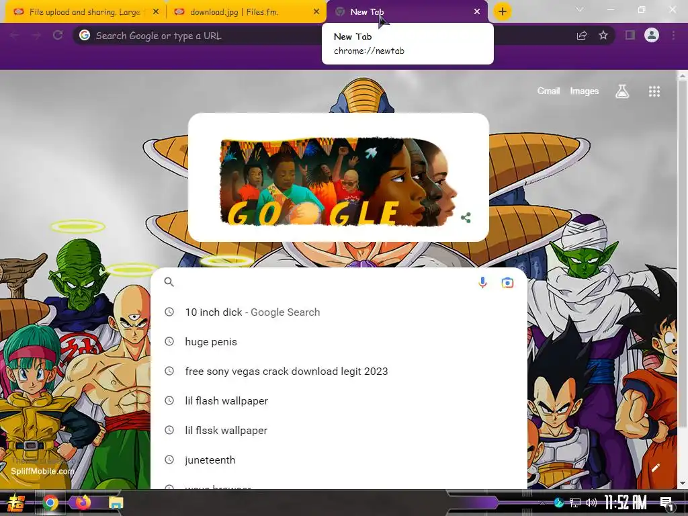Open the Windows Start button

click(x=16, y=503)
